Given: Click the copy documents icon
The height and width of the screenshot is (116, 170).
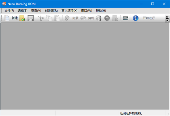Looking at the screenshot, I should [49, 18].
